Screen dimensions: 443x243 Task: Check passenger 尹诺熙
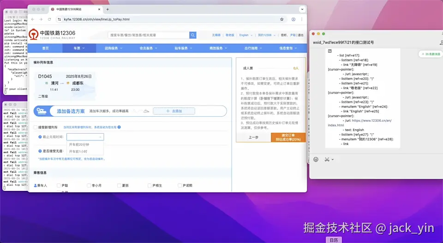(x=180, y=185)
